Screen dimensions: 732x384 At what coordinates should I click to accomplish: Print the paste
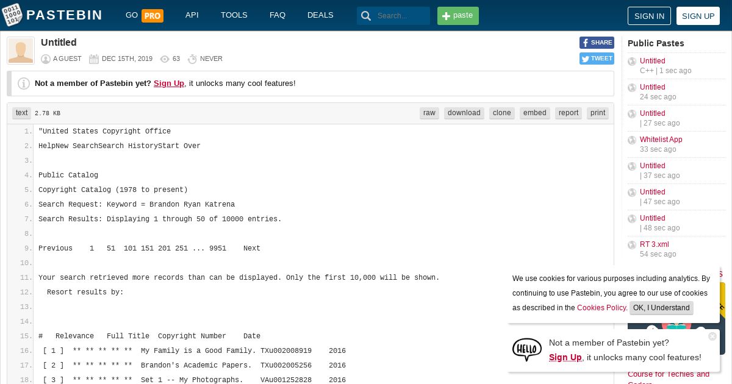click(x=598, y=113)
